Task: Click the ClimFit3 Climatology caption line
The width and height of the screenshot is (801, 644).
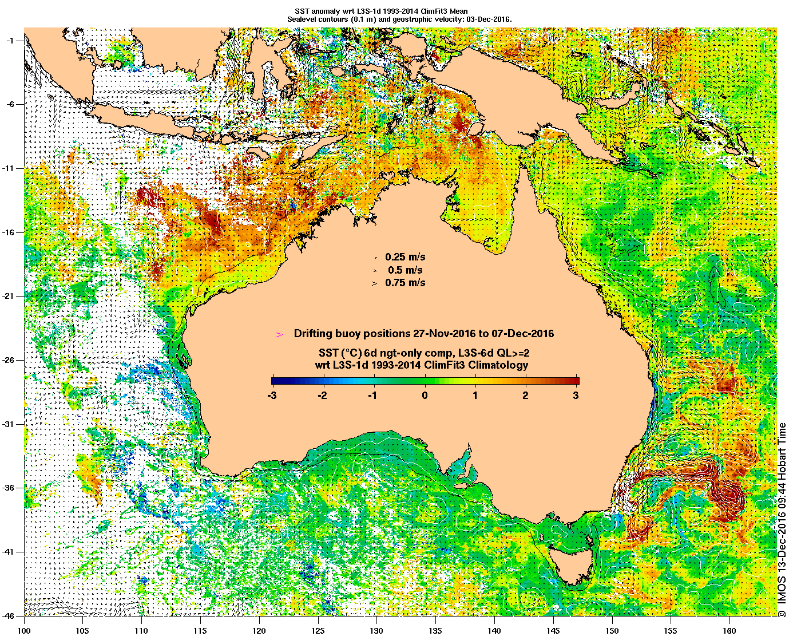Action: coord(422,365)
